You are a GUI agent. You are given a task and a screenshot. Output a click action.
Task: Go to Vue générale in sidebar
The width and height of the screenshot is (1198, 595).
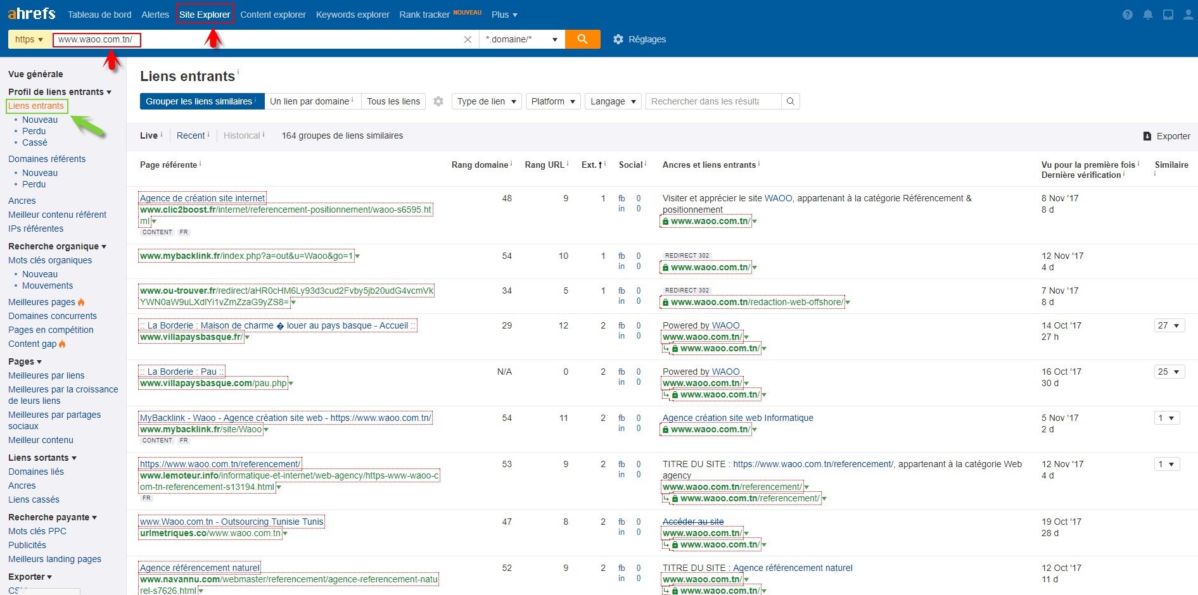coord(35,74)
